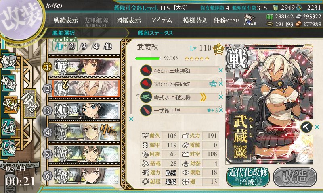Click the hammer icon beside Musashi's card
Screen dimensions: 323x193
pyautogui.click(x=306, y=127)
